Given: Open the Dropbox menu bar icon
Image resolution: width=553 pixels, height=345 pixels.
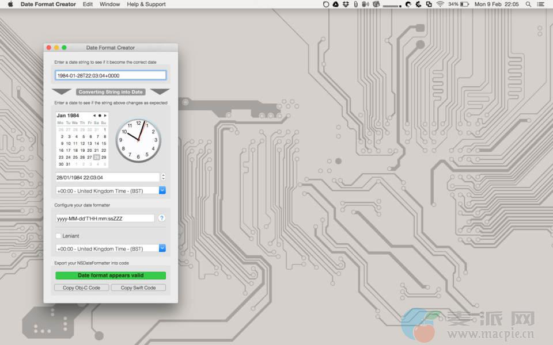Looking at the screenshot, I should click(346, 5).
